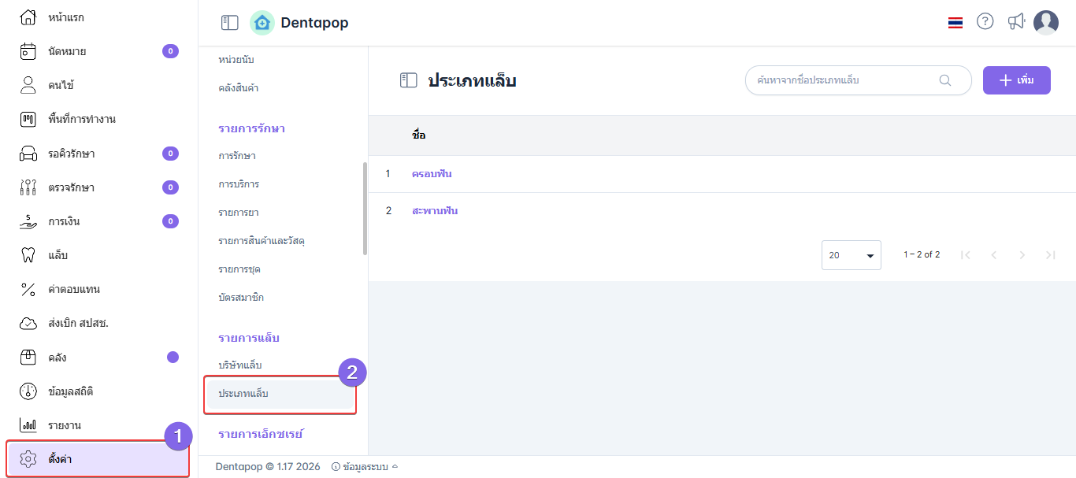Open the rows-per-page dropdown showing 20
The width and height of the screenshot is (1076, 478).
[x=851, y=255]
